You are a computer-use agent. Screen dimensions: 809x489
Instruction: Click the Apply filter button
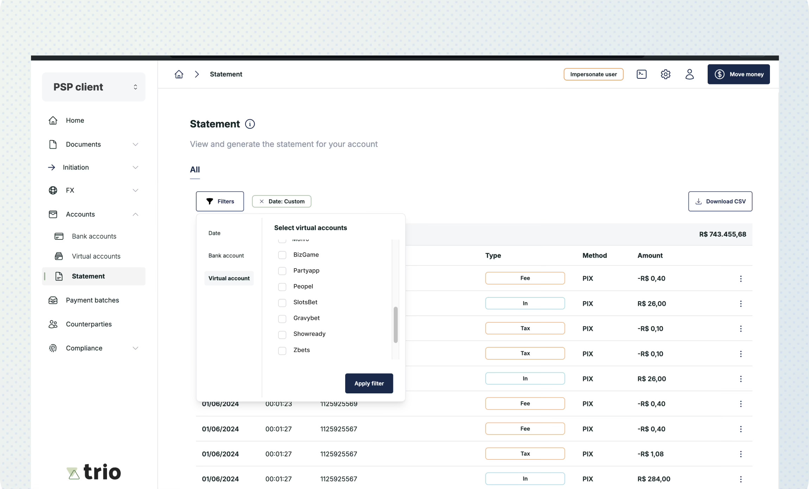pyautogui.click(x=369, y=383)
